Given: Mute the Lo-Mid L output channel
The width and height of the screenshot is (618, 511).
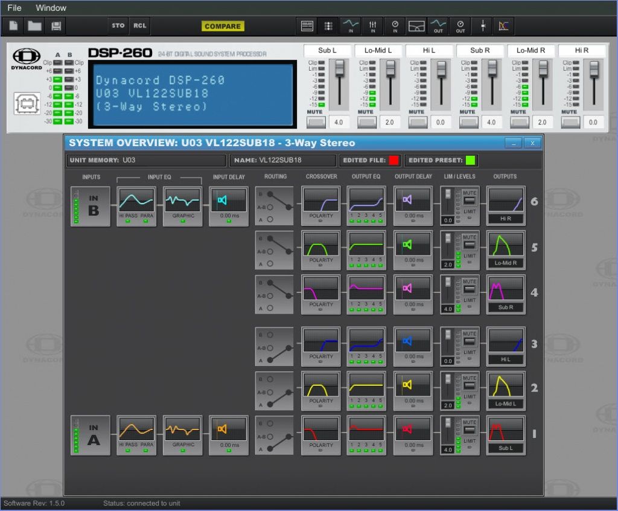Looking at the screenshot, I should [367, 122].
